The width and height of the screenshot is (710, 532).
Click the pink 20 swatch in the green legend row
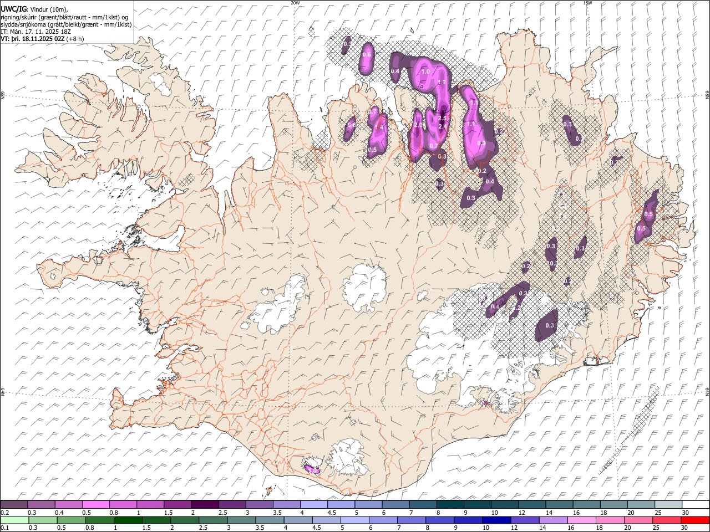click(x=637, y=520)
